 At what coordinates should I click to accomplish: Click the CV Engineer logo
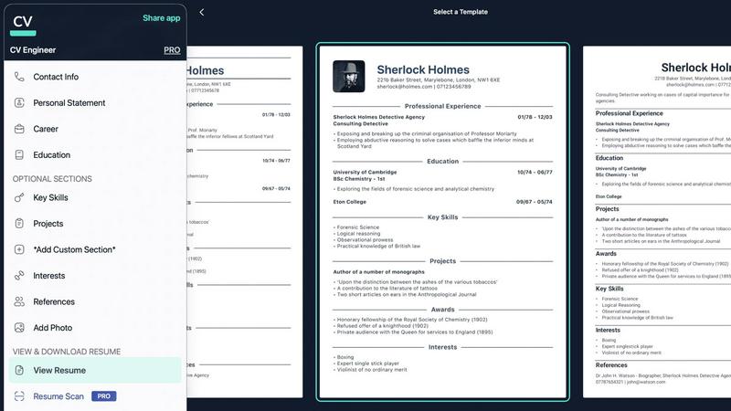click(x=23, y=26)
